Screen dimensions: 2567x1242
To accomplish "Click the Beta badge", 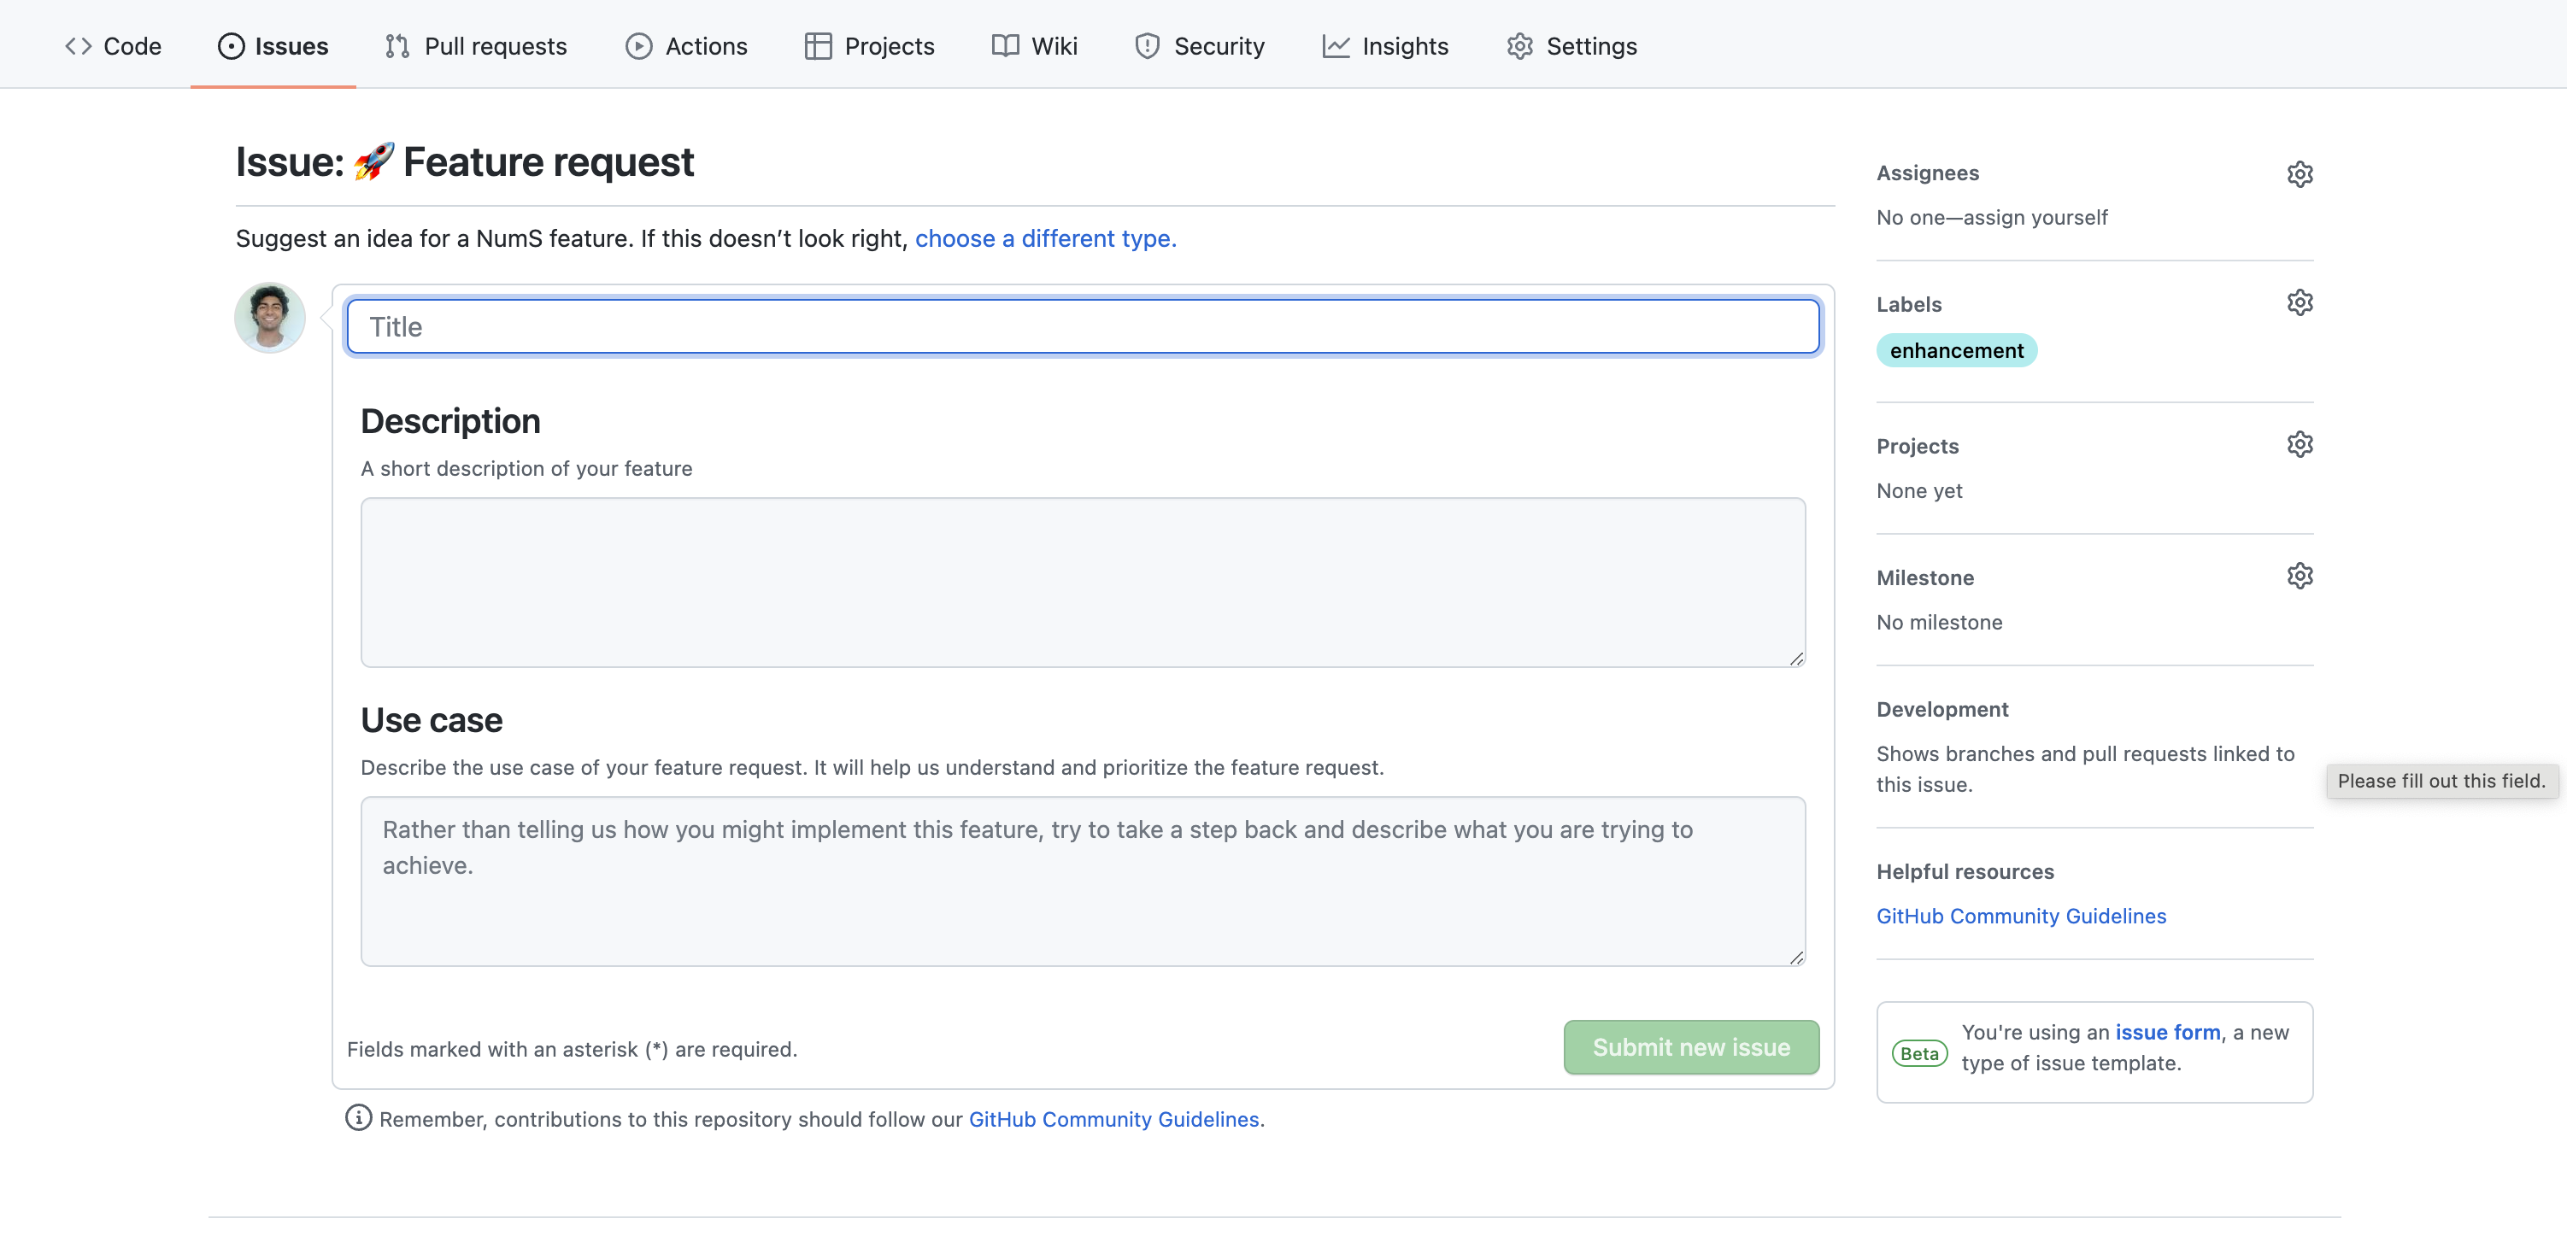I will 1919,1054.
